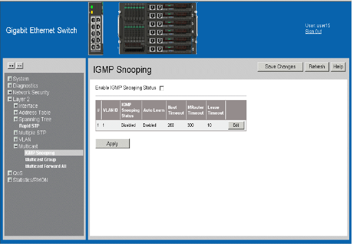Select port 1 on chassis blade 1
The image size is (352, 244).
[x=153, y=8]
